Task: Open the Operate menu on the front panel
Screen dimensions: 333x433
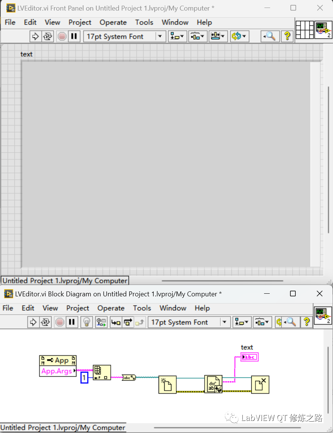Action: coord(113,22)
